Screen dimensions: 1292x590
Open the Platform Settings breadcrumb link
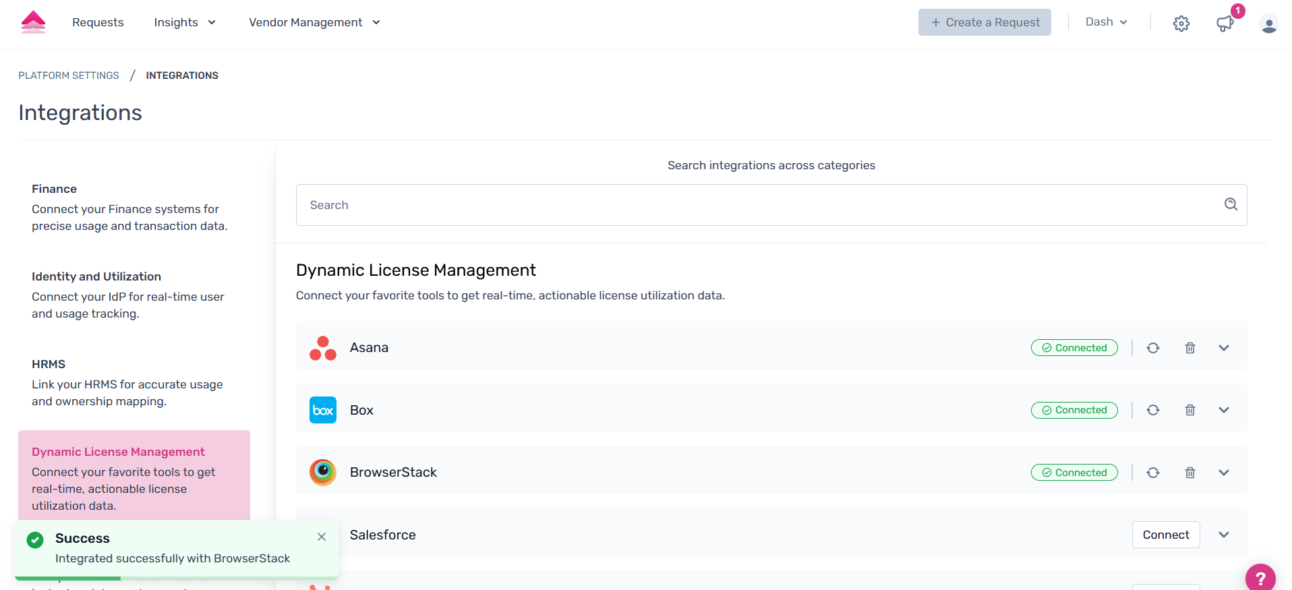pos(69,76)
